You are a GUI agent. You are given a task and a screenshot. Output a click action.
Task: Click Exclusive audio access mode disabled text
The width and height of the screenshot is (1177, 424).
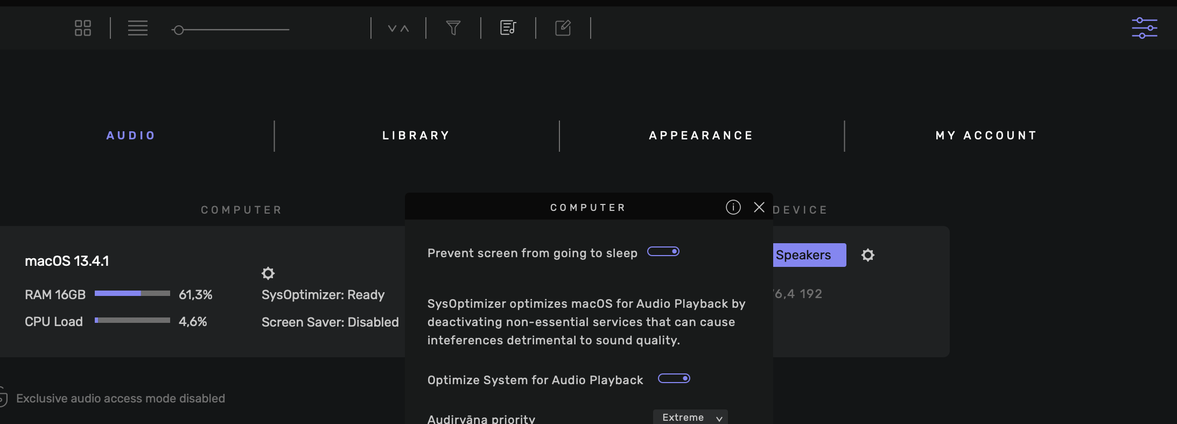tap(121, 399)
